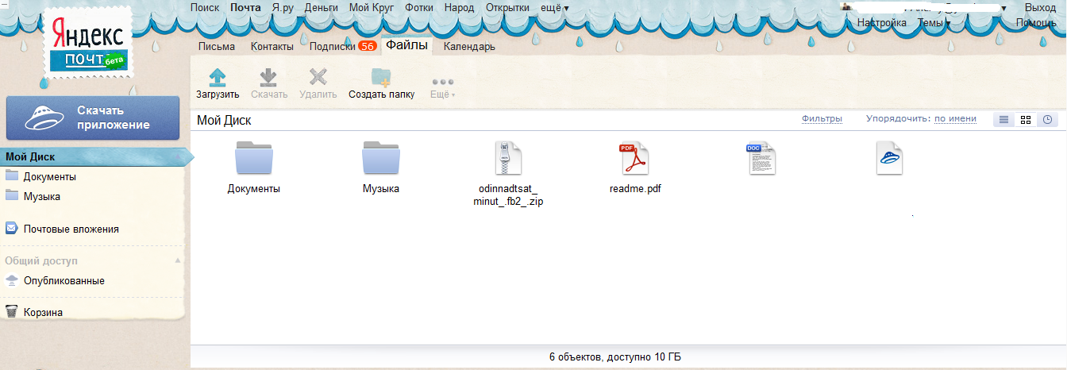The width and height of the screenshot is (1067, 370).
Task: Open Документы folder in sidebar
Action: point(50,176)
